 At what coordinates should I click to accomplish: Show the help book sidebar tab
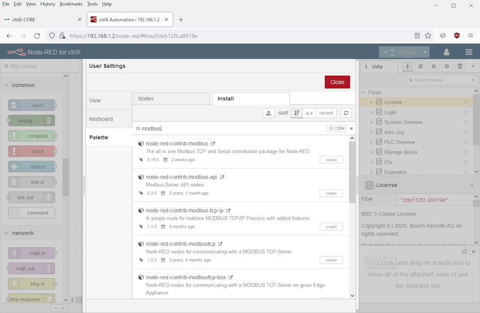pos(420,66)
